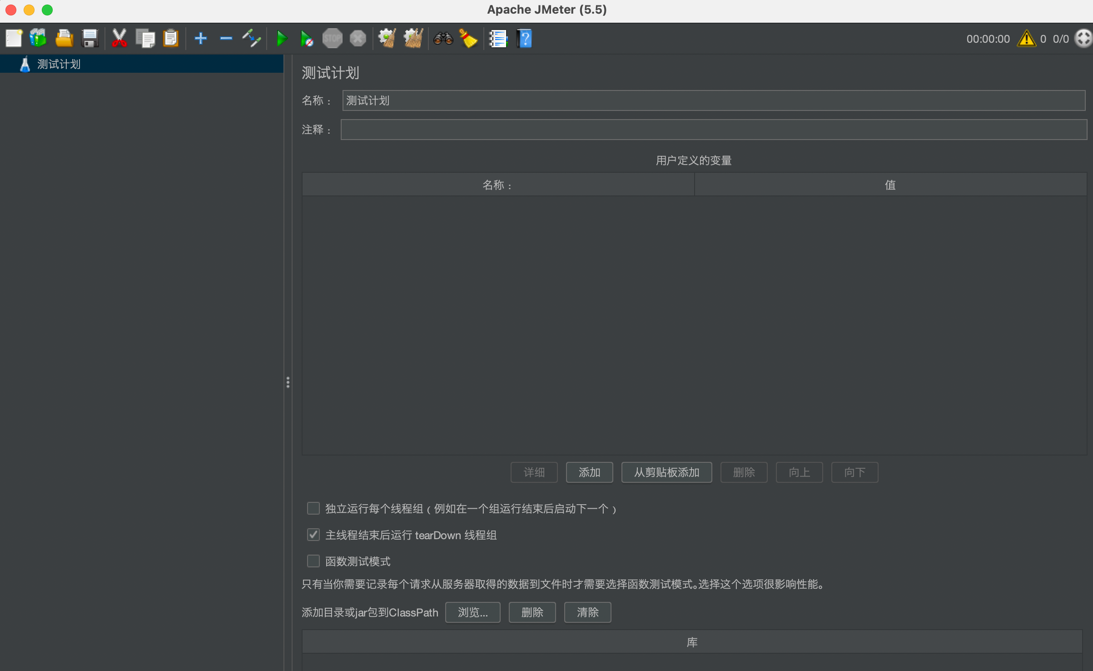This screenshot has width=1093, height=671.
Task: Click the 名称 column header of variables table
Action: click(x=498, y=185)
